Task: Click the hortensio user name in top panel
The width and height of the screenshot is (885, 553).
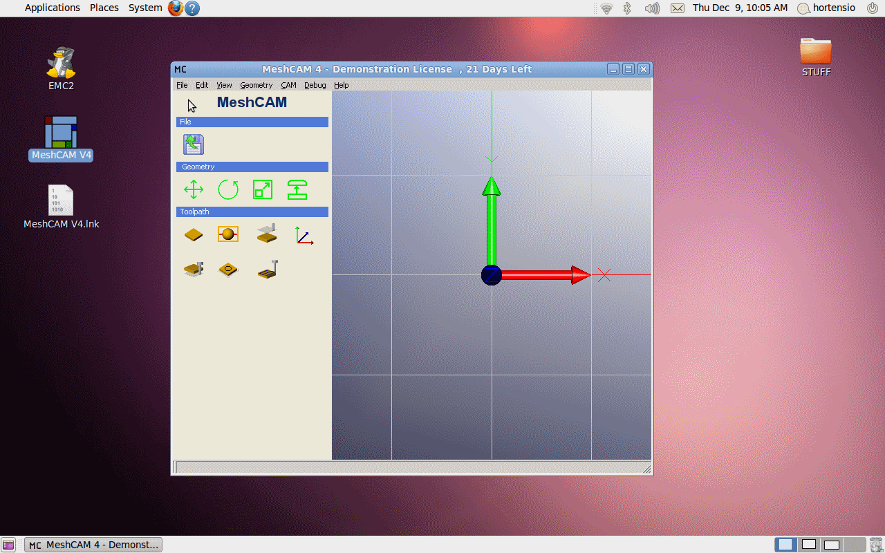Action: [835, 8]
